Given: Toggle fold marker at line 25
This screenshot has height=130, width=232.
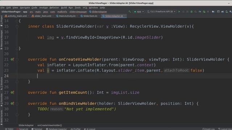Looking at the screenshot, I should click(17, 82).
